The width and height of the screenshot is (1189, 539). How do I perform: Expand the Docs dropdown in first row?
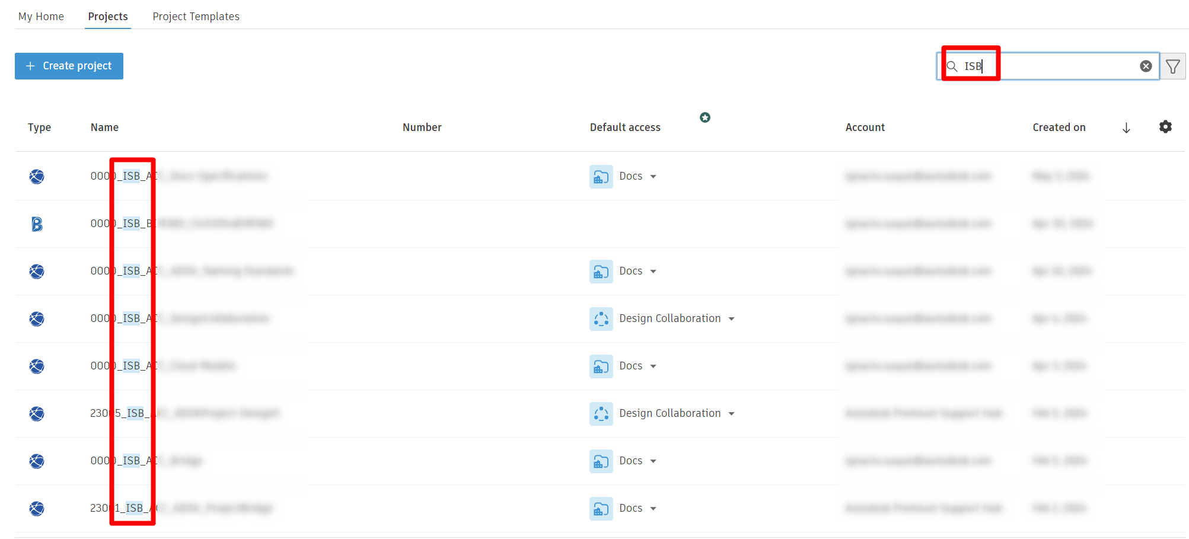654,176
